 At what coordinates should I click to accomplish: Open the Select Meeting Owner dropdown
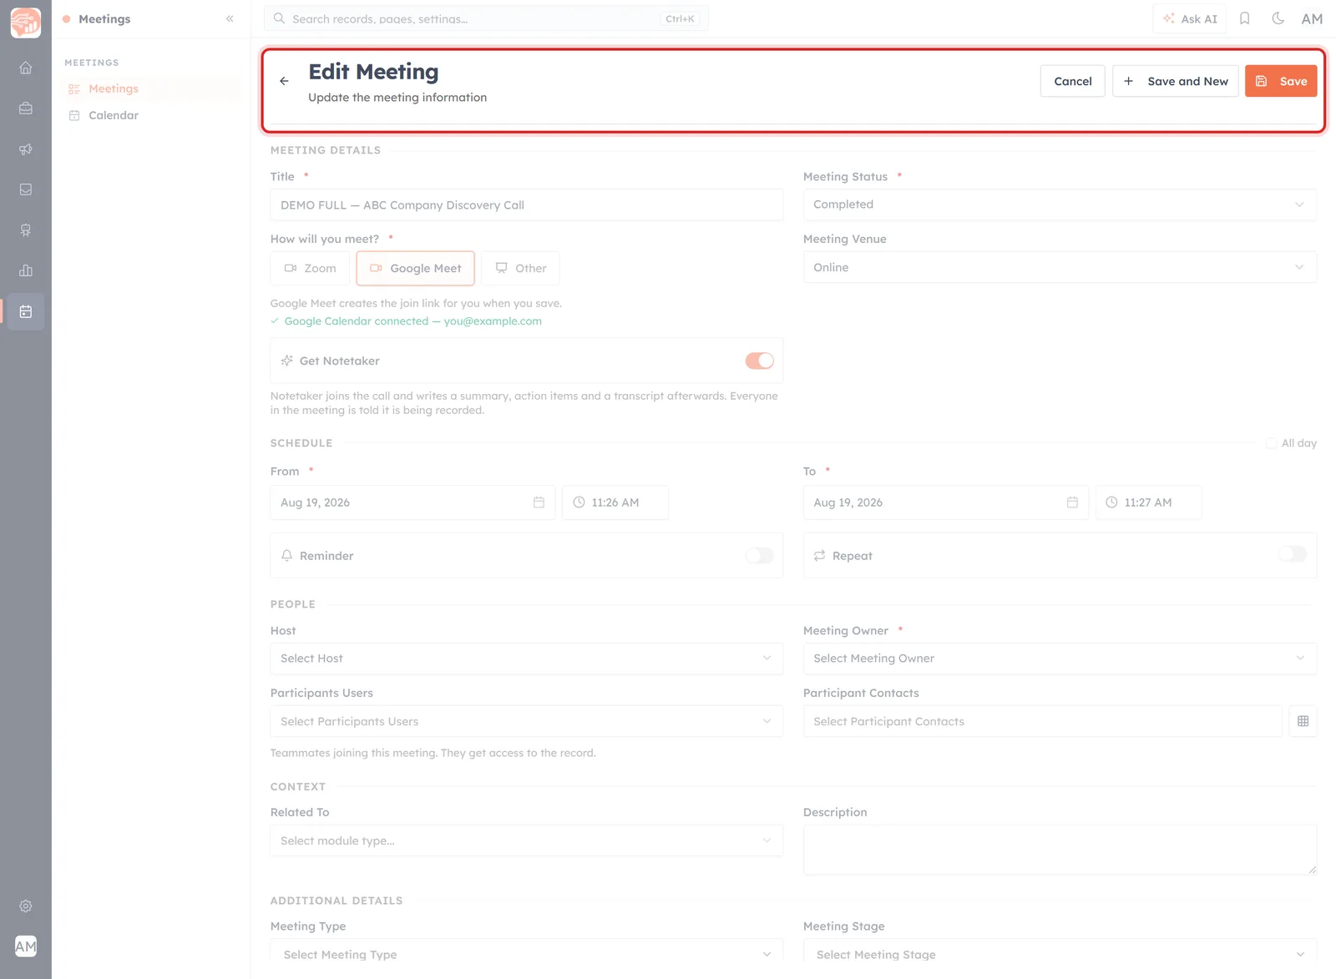point(1060,659)
